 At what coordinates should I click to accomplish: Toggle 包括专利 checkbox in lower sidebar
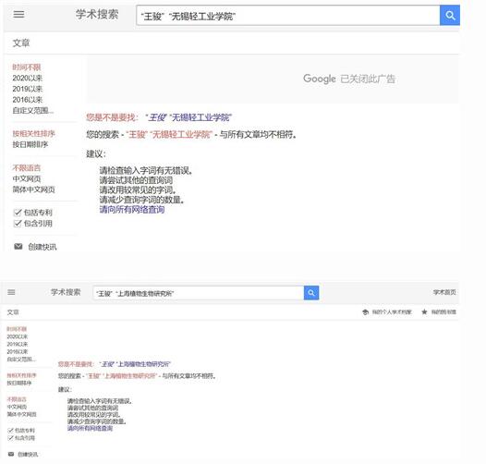10,431
